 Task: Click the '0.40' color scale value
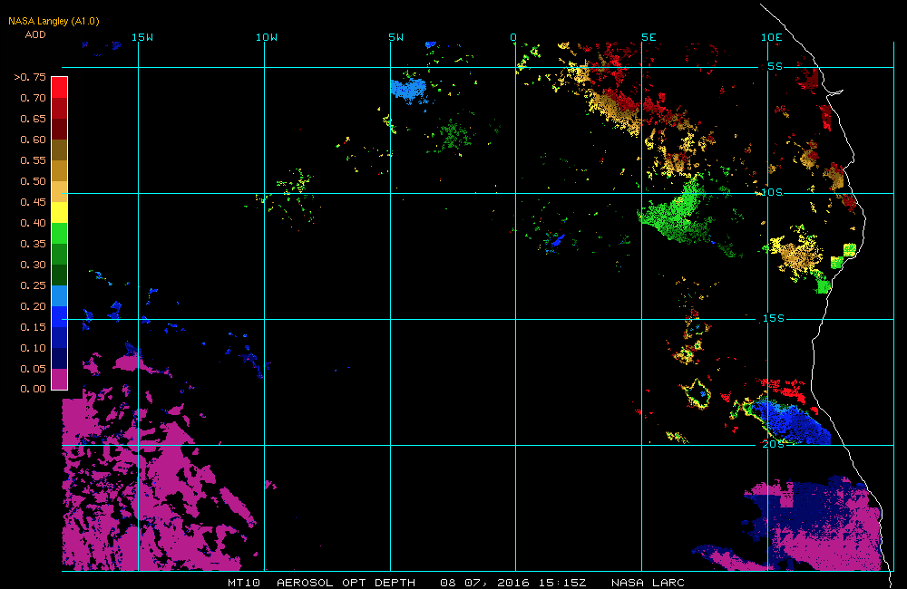coord(33,223)
